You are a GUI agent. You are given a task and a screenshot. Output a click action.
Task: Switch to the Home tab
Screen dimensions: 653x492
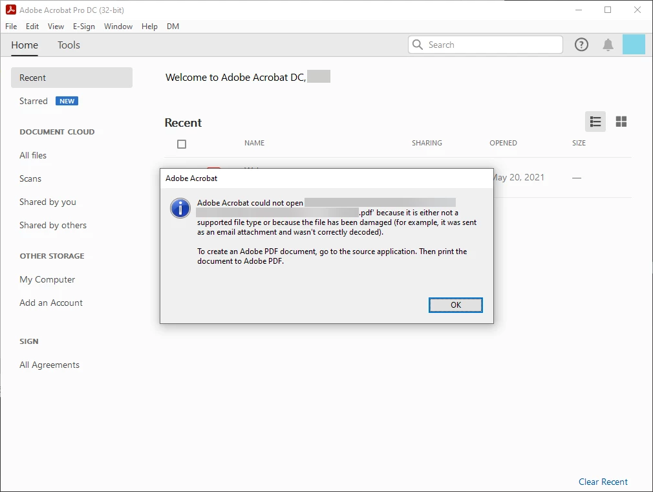25,45
